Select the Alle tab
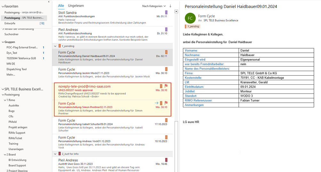Screen dimensions: 321x172 (x=61, y=6)
